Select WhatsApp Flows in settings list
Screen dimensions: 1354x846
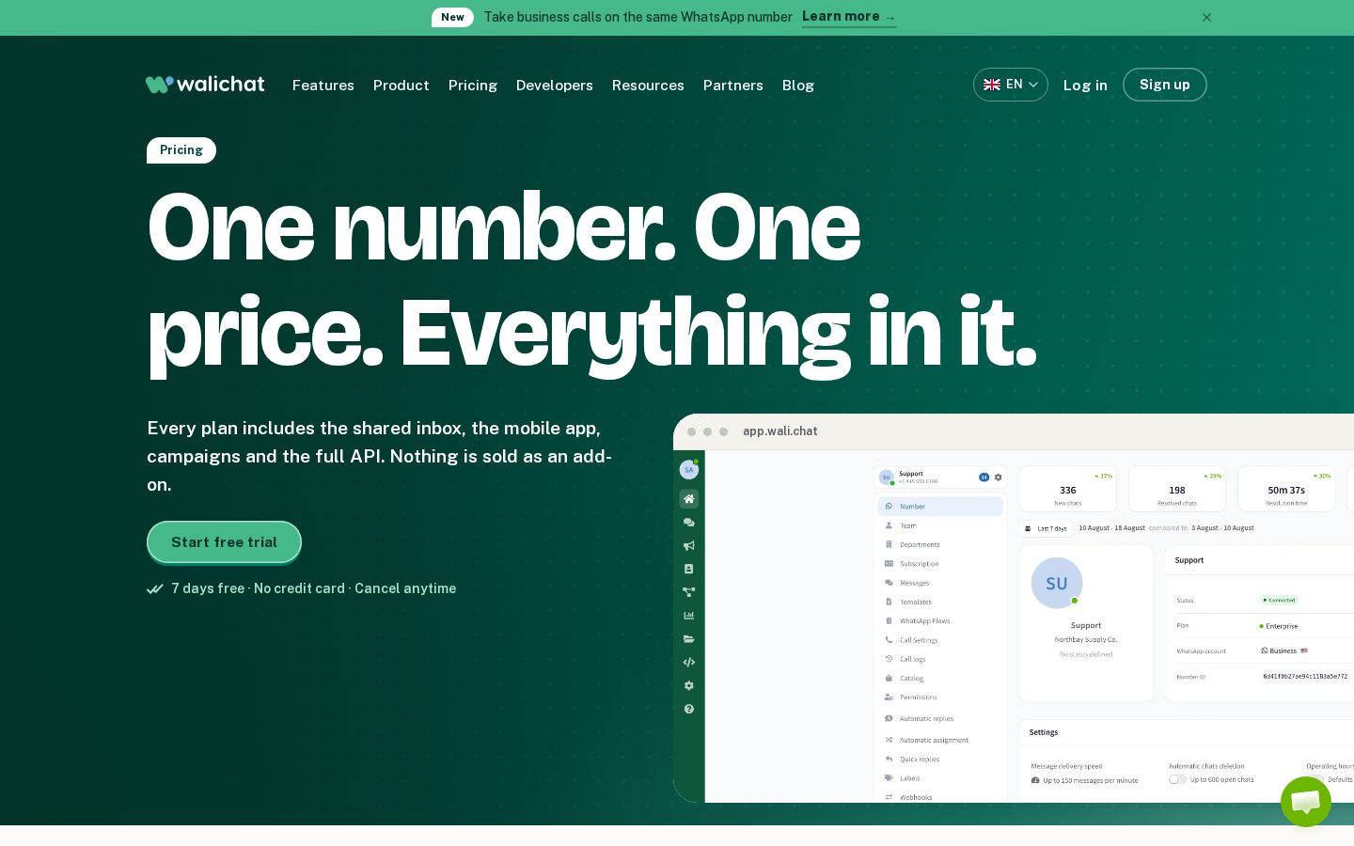[x=940, y=621]
